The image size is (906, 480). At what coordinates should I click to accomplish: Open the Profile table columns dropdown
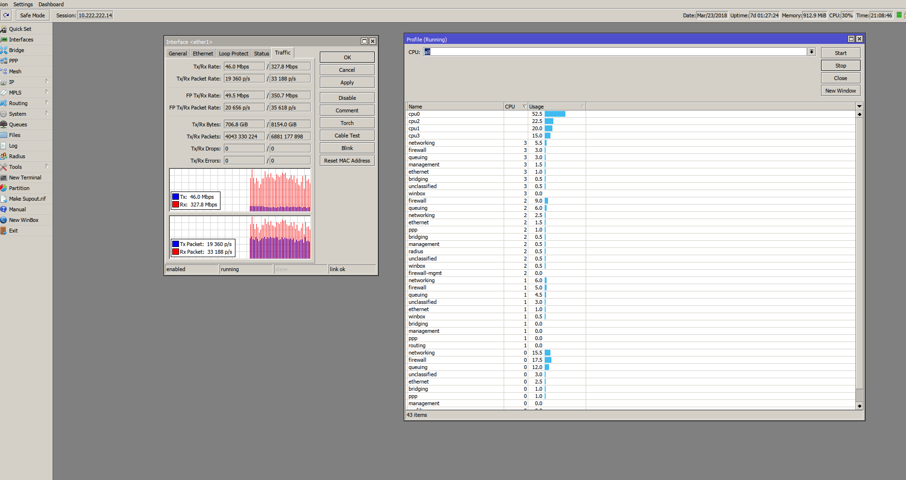(859, 106)
